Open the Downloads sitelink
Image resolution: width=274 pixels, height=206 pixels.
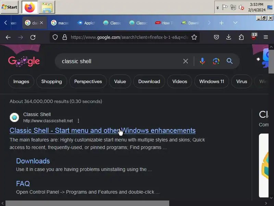33,161
